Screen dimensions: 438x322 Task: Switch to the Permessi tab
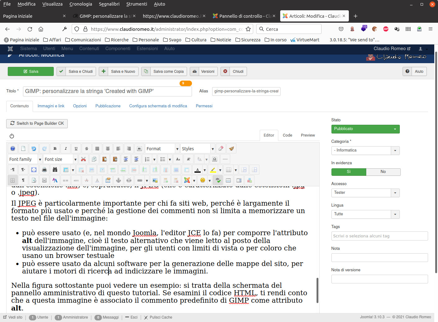click(204, 106)
